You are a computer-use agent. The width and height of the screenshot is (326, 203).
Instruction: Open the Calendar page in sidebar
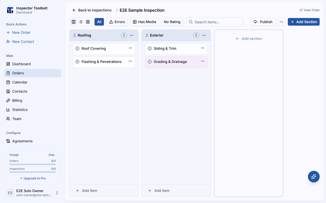coord(33,82)
